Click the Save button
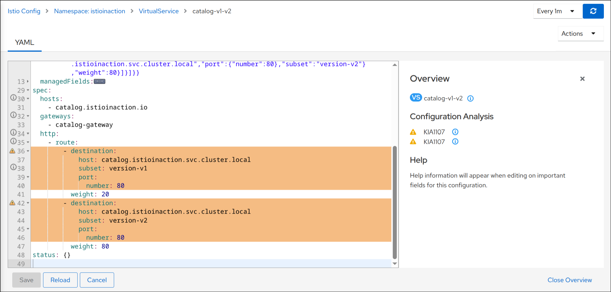Screen dimensions: 611x292 click(x=27, y=280)
